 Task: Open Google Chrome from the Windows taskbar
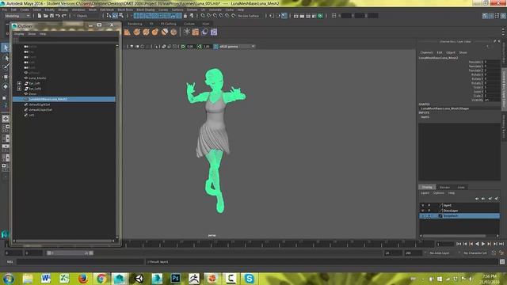click(101, 279)
